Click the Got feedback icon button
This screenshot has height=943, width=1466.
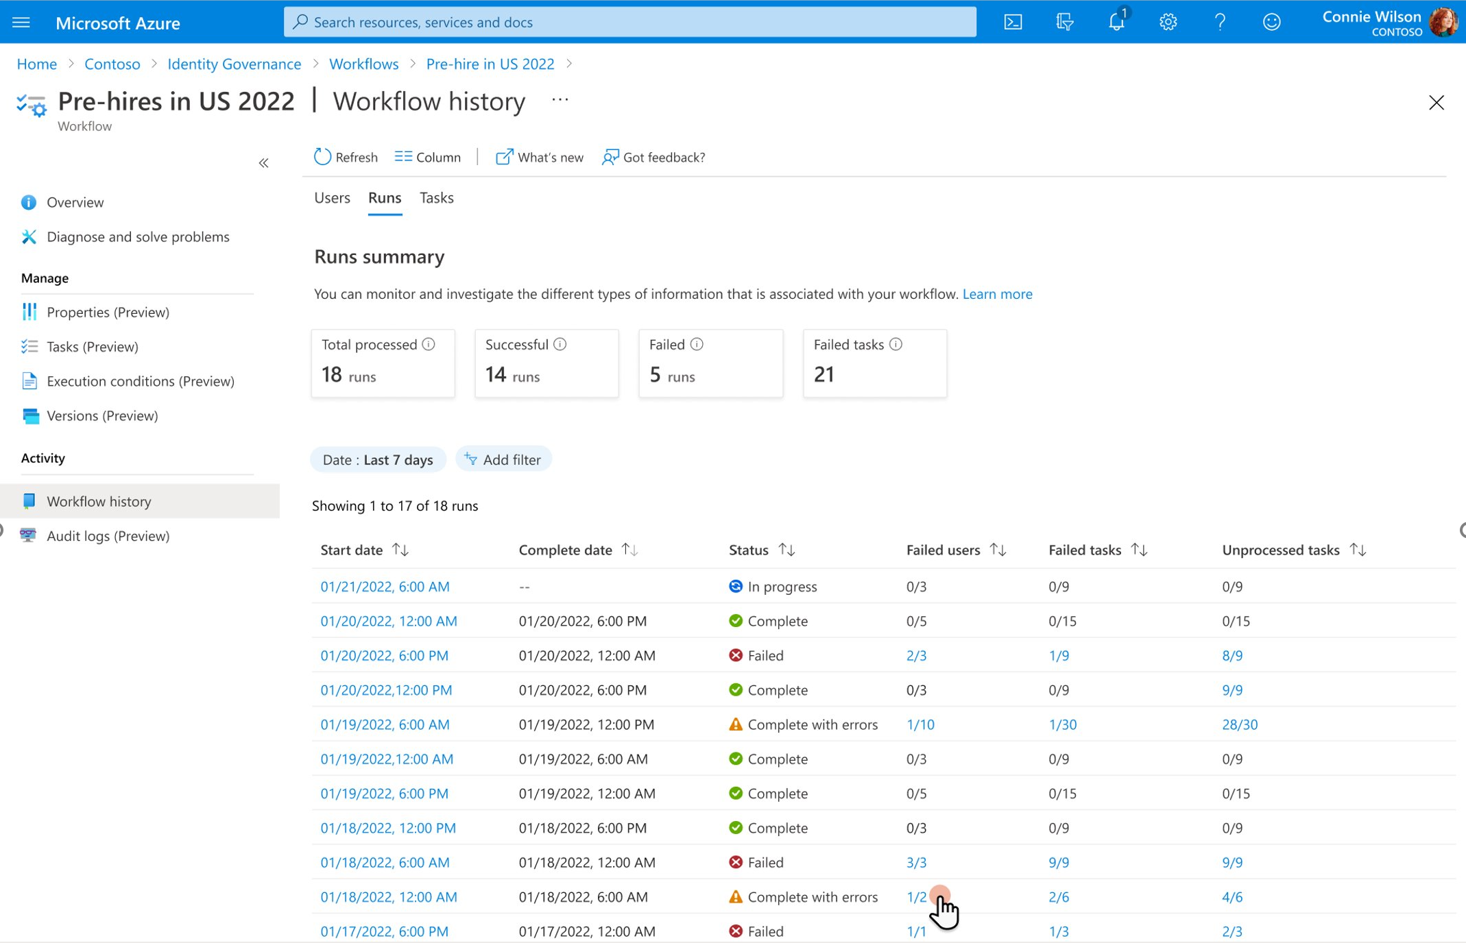pos(609,157)
